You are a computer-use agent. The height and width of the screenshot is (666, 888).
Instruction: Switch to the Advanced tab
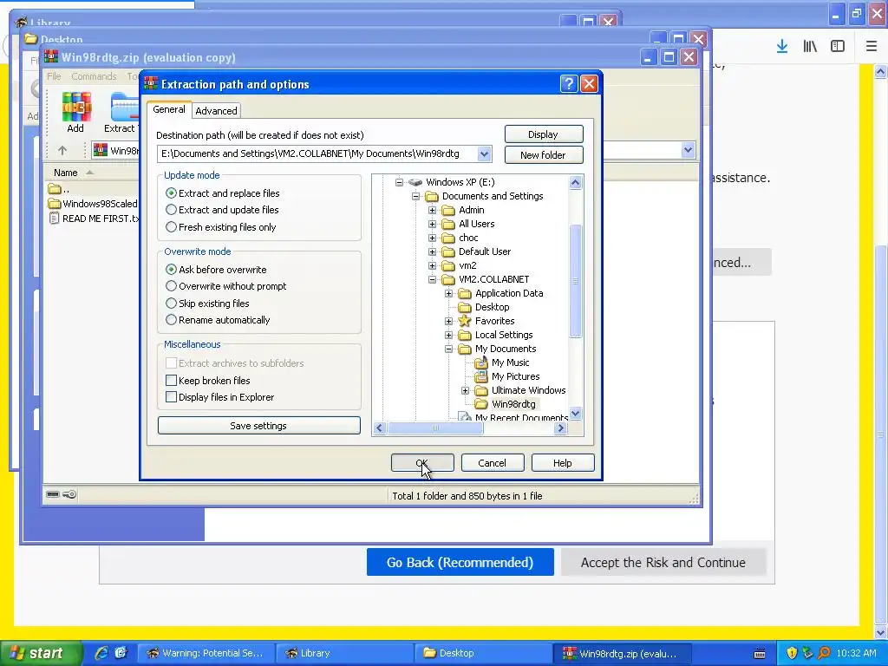point(216,111)
